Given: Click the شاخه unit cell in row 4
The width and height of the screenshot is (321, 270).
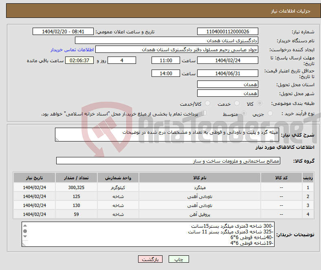Looking at the screenshot, I should [x=118, y=214].
